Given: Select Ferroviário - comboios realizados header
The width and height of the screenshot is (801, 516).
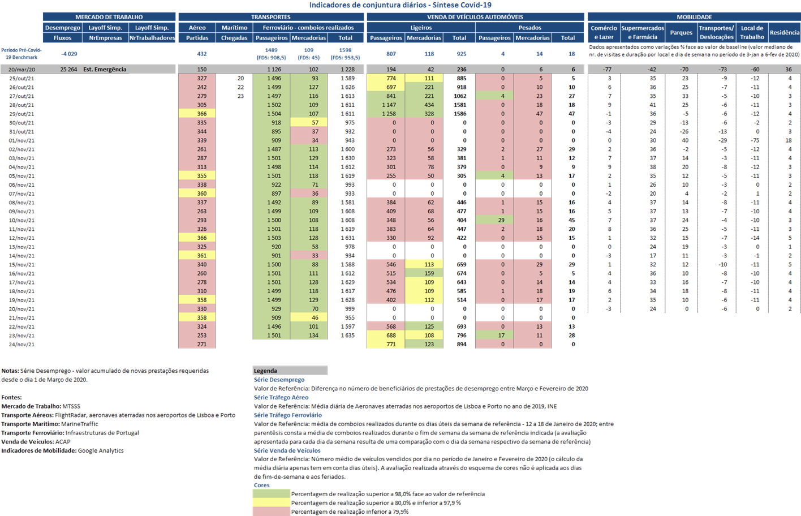Looking at the screenshot, I should coord(308,28).
